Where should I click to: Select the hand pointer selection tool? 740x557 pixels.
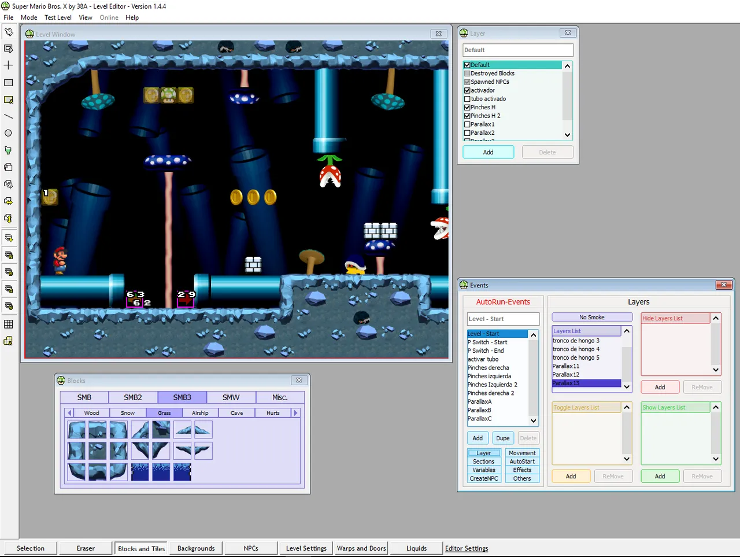click(9, 32)
